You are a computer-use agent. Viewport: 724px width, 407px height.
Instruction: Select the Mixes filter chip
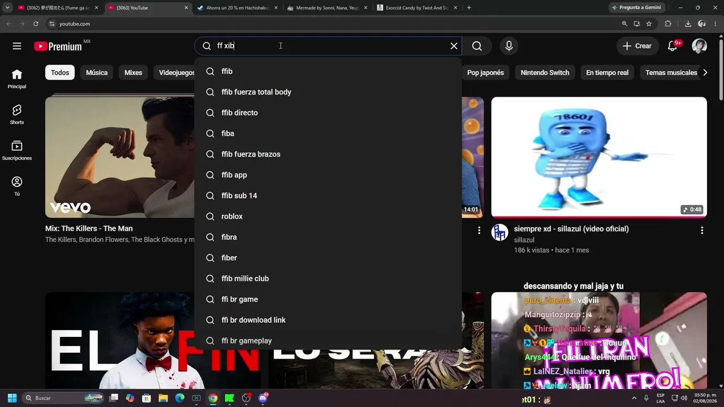pyautogui.click(x=133, y=72)
